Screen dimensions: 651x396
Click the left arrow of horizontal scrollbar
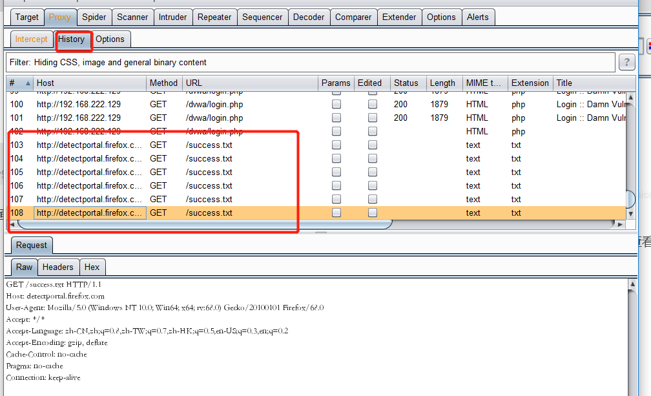point(12,225)
